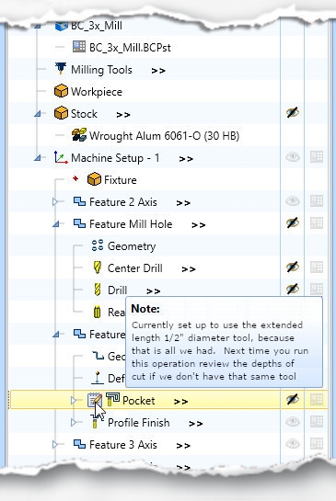336x501 pixels.
Task: Click the Wrought Alum material icon
Action: tap(79, 135)
